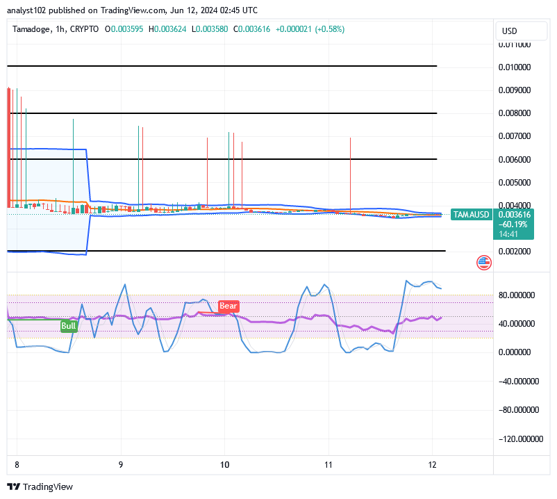Click the 14:41 countdown timer
Screen dimensions: 557x499
click(508, 234)
